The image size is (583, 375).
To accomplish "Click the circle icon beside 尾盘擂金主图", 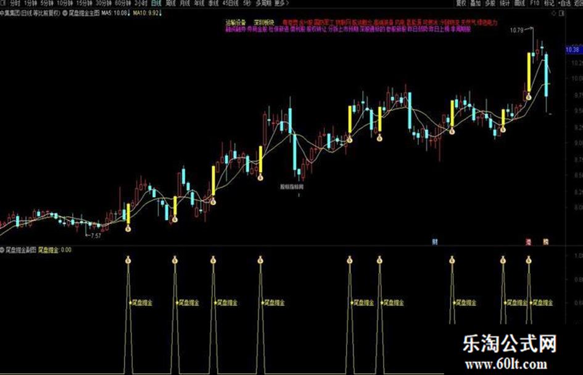I will pyautogui.click(x=65, y=13).
